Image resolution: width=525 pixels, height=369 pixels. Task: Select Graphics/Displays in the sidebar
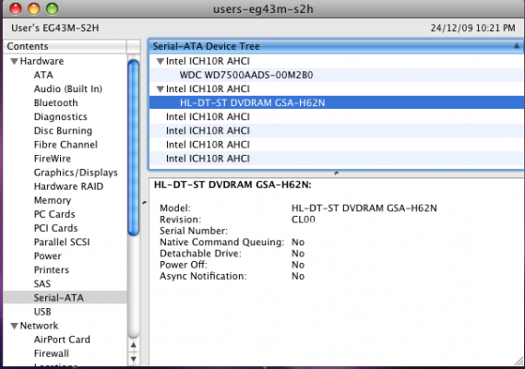[76, 173]
